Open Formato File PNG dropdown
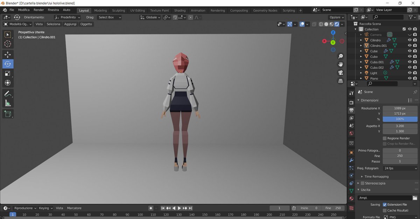The image size is (420, 219). (400, 217)
